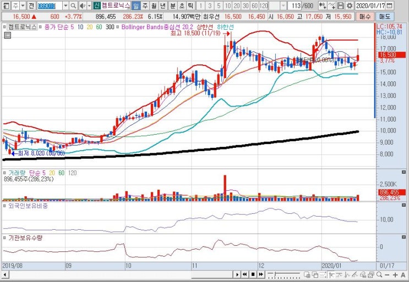Click the stock code input field 089010
The image size is (409, 282).
point(50,5)
